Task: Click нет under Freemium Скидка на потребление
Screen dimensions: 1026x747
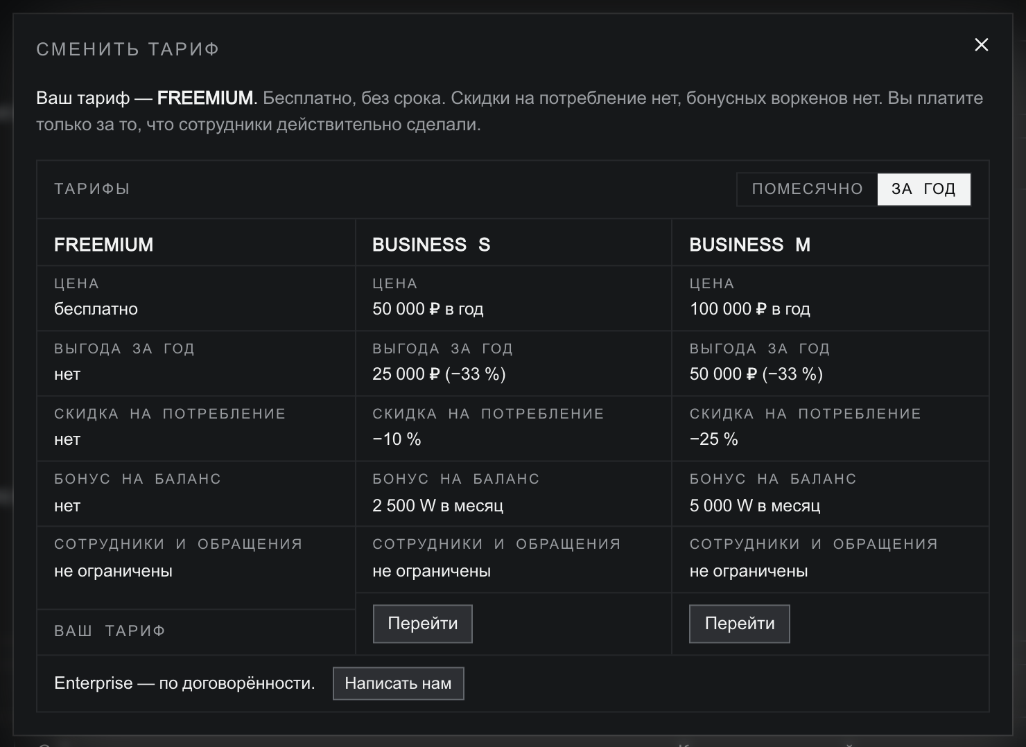Action: coord(67,439)
